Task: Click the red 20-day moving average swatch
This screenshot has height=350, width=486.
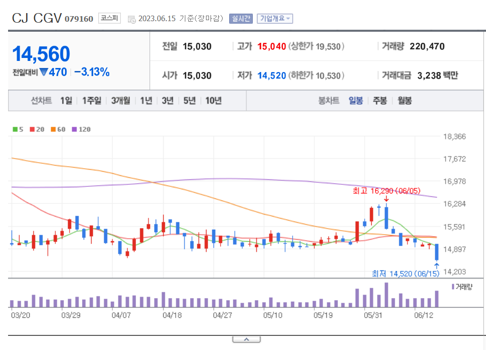Action: pyautogui.click(x=32, y=129)
